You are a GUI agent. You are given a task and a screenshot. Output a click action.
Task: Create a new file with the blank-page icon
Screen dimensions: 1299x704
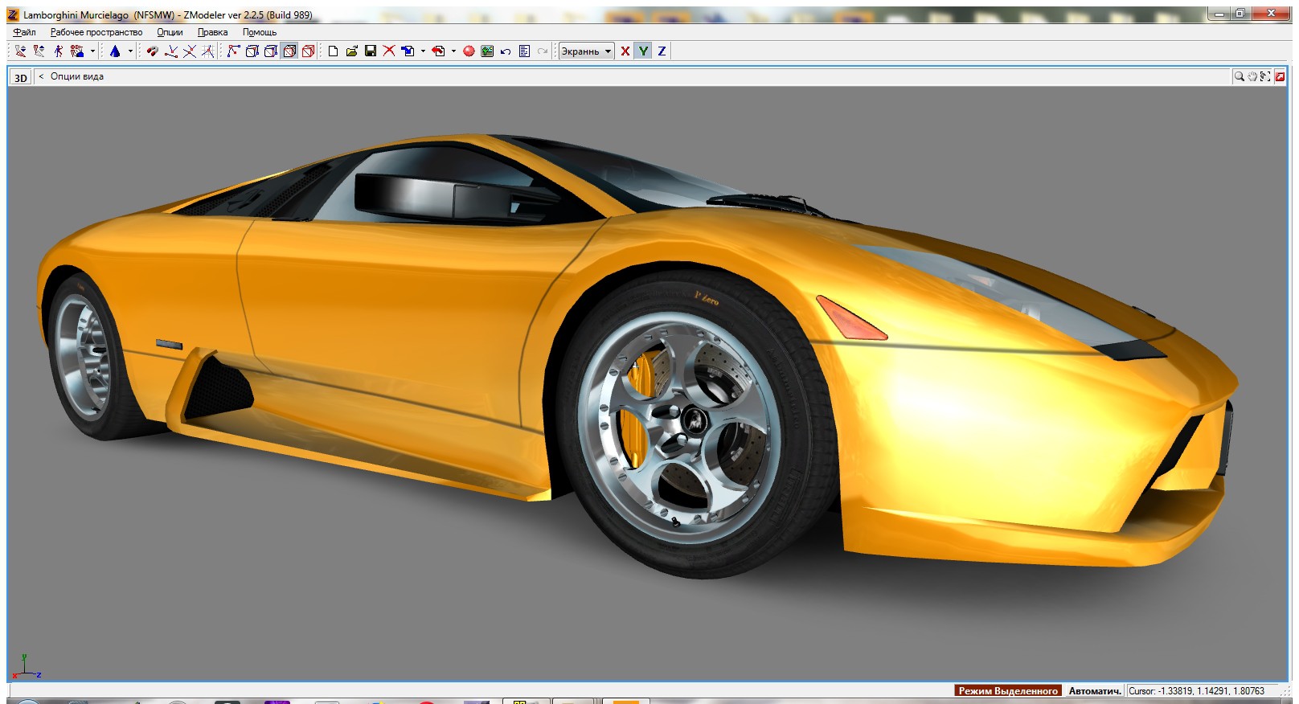(333, 51)
